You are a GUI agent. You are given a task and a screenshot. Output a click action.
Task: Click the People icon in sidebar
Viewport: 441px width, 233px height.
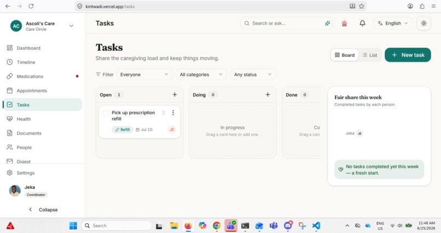tap(9, 147)
